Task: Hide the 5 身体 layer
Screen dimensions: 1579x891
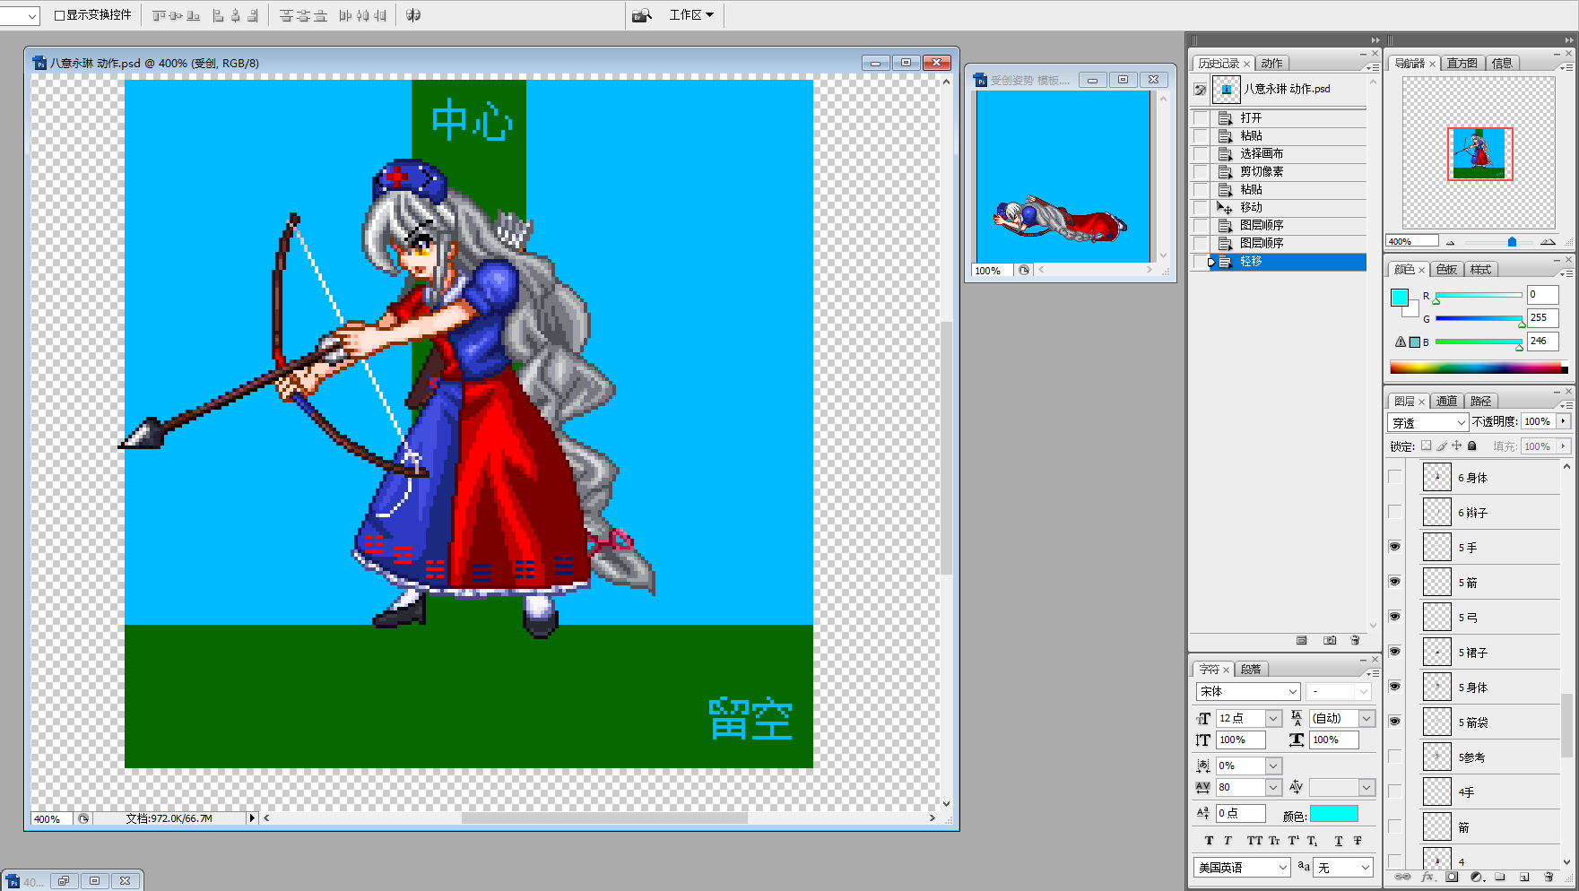Action: [1395, 687]
